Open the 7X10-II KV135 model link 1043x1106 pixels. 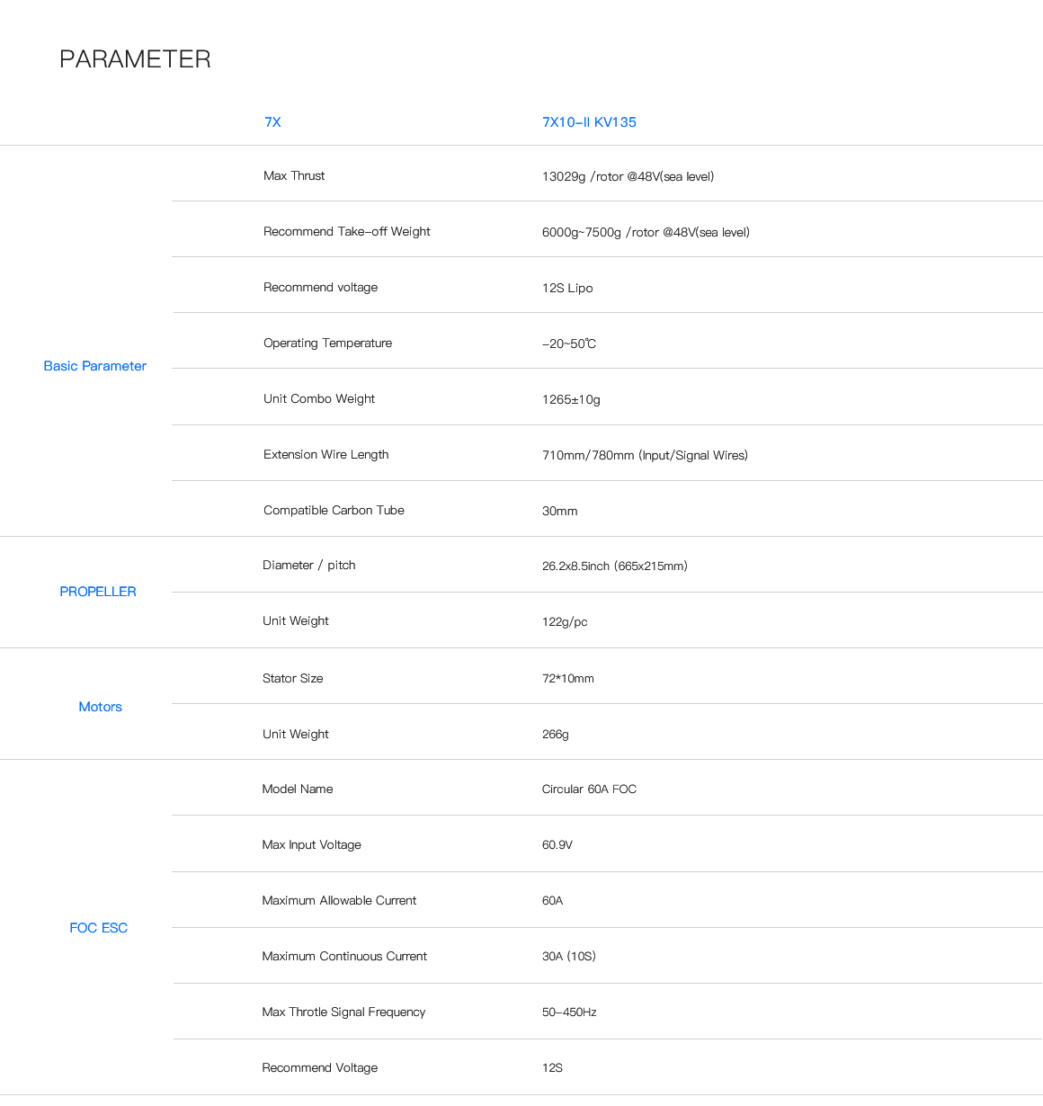589,122
